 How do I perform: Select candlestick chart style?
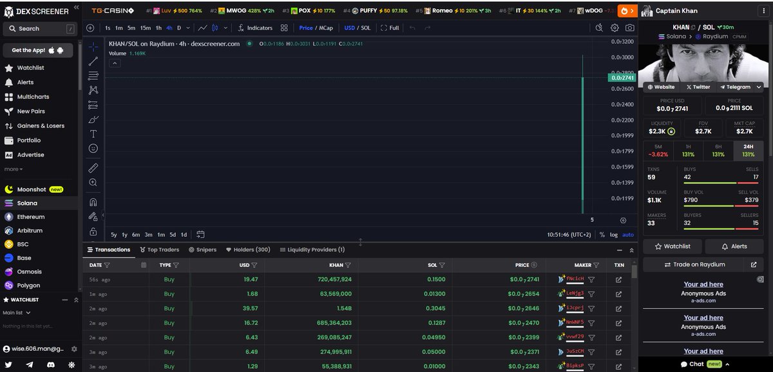click(x=215, y=28)
